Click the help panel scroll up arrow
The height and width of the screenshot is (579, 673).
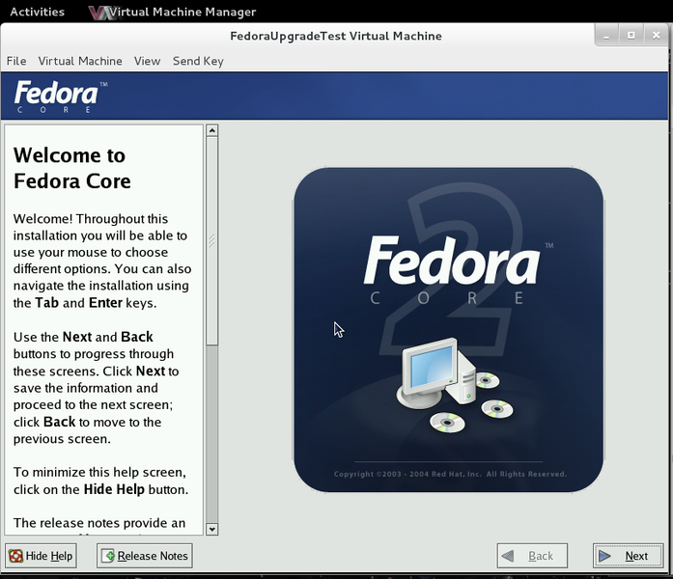212,130
